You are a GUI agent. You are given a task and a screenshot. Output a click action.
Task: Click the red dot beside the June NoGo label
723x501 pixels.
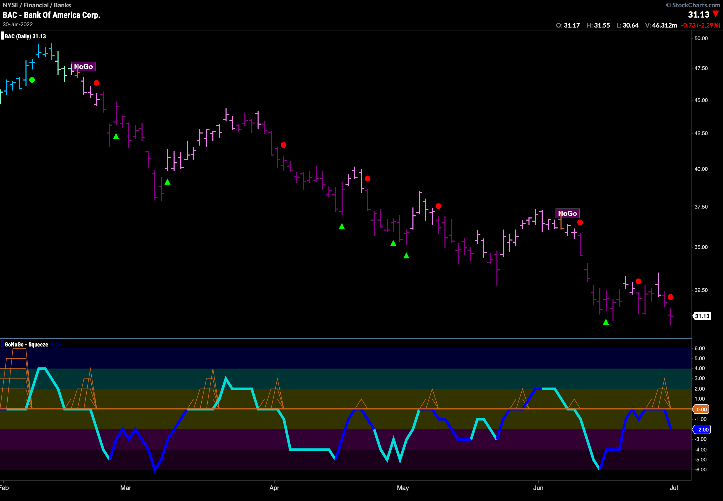580,222
